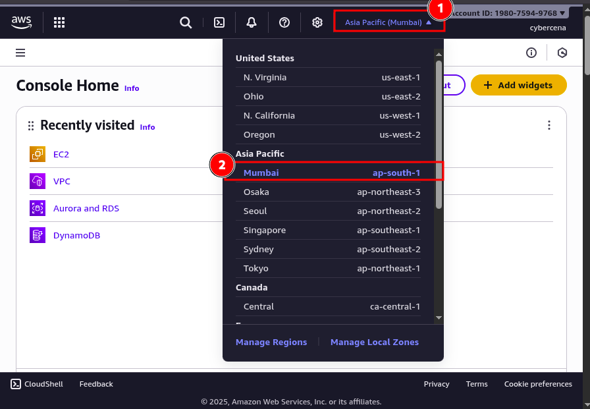
Task: Click the CloudShell icon in the footer
Action: click(x=16, y=384)
